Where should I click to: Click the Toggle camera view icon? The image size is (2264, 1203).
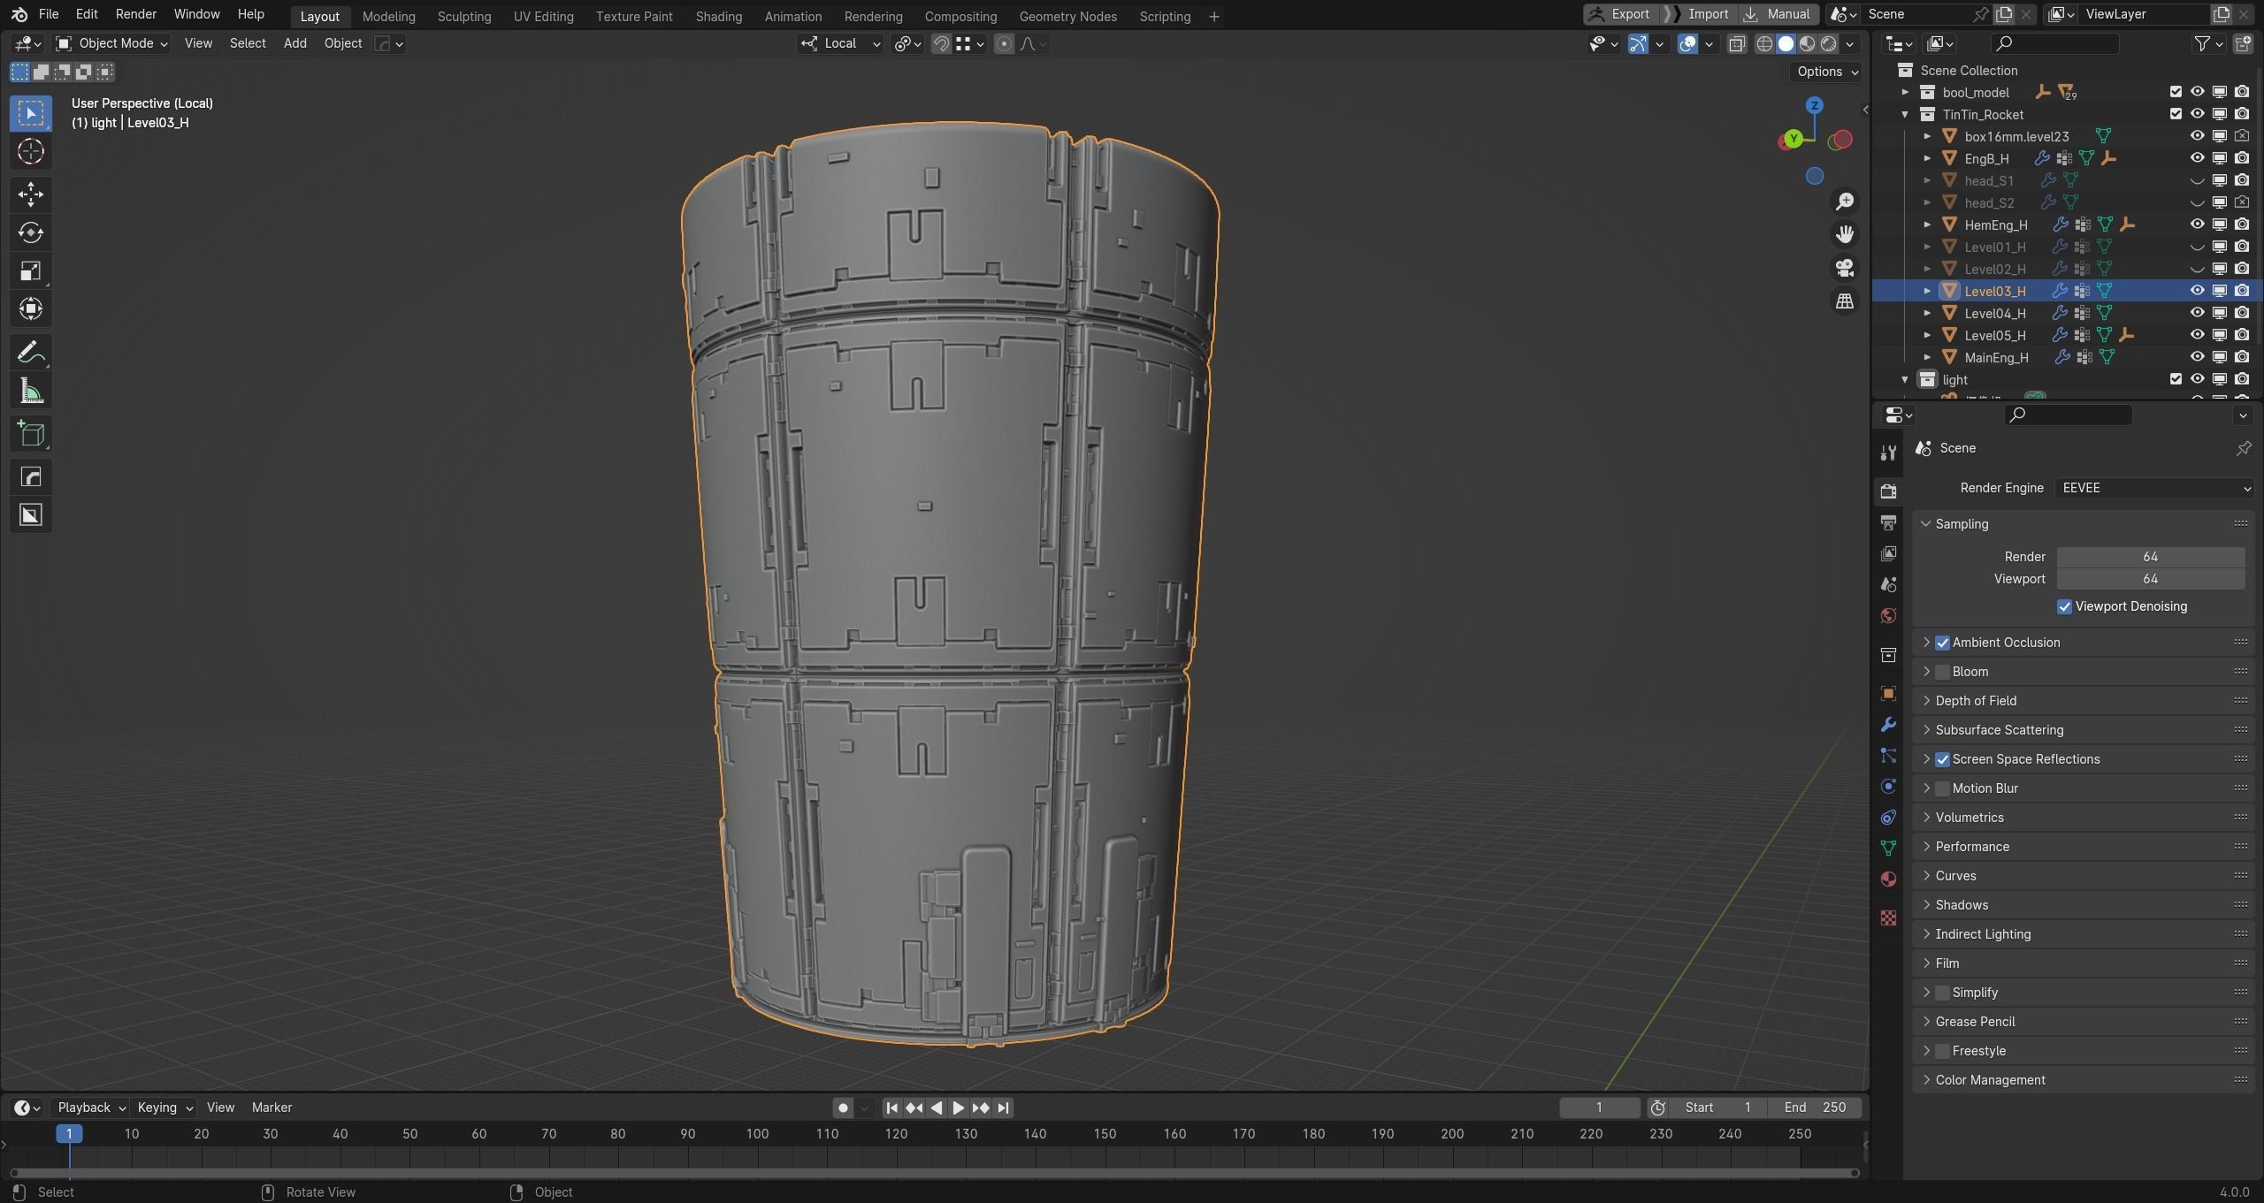(1845, 268)
